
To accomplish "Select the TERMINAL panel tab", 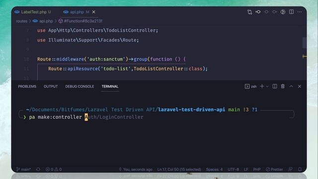I will point(110,87).
